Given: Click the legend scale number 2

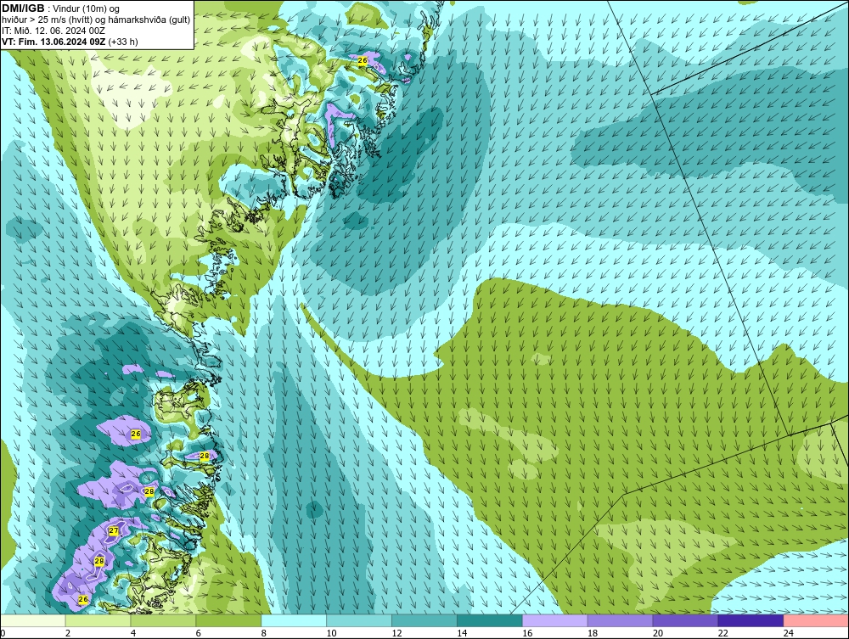Looking at the screenshot, I should [x=68, y=633].
